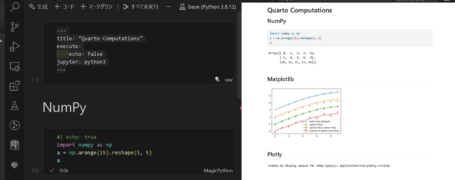This screenshot has width=455, height=180.
Task: Open the notebook toolbar overflow menu (...)
Action: pyautogui.click(x=169, y=7)
